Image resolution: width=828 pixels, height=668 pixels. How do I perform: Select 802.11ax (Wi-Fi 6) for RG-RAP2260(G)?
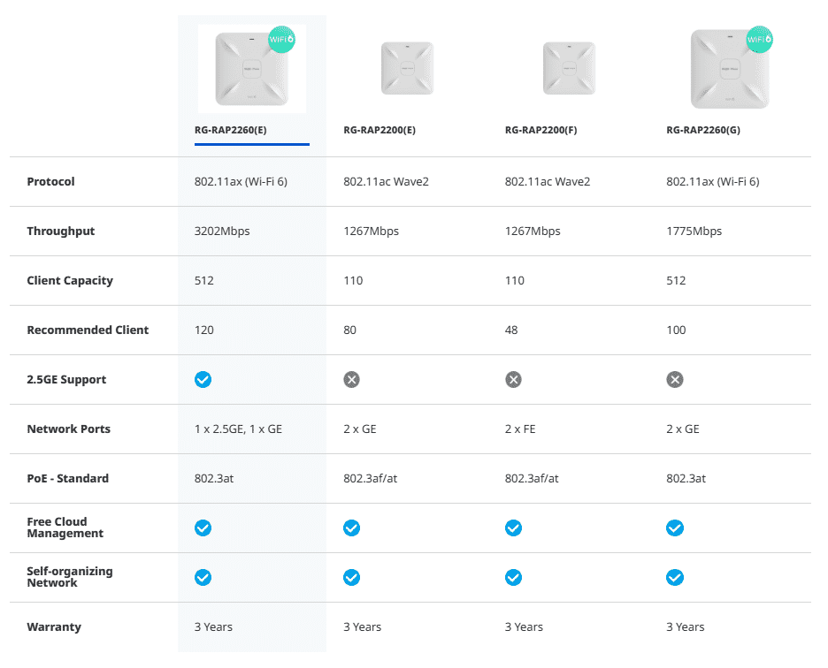[713, 181]
